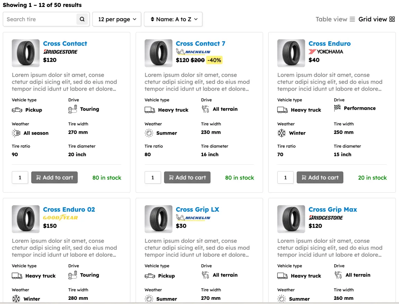Screen dimensions: 399x304
Task: Click the Cross Grip Max tire thumbnail
Action: click(291, 219)
